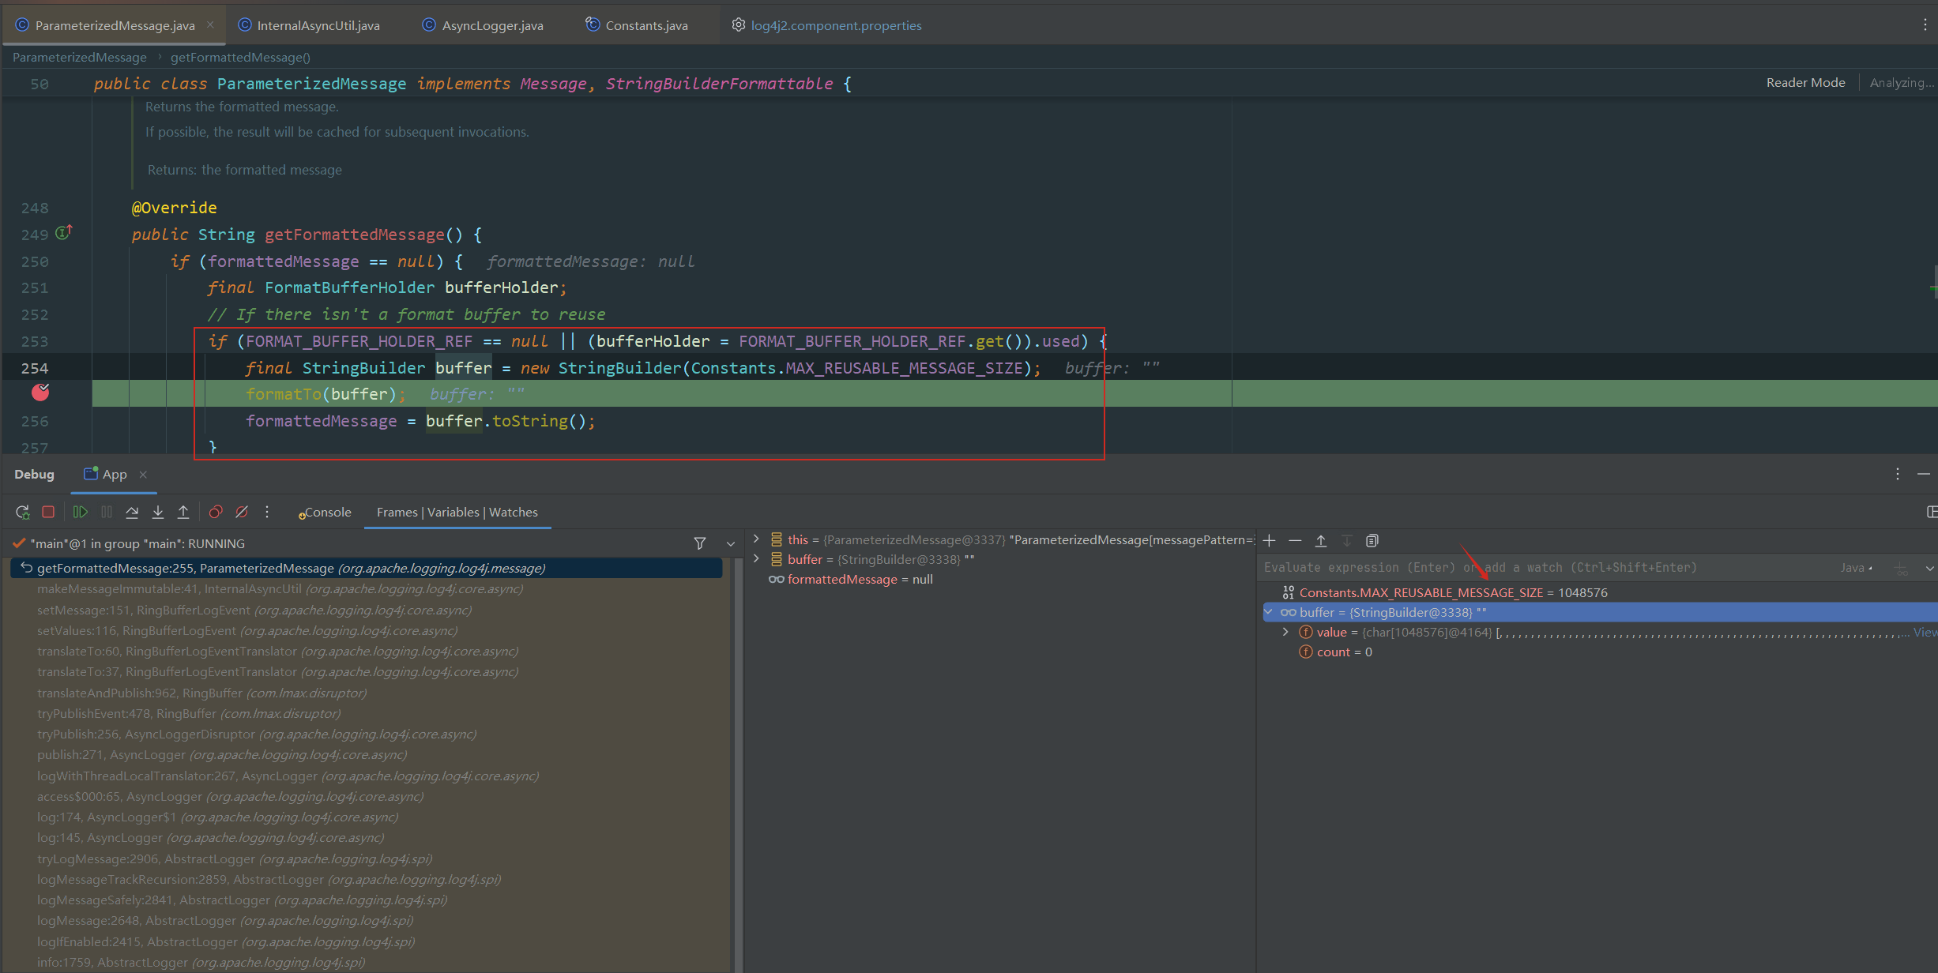The height and width of the screenshot is (973, 1938).
Task: Click the View link for value
Action: pos(1925,632)
